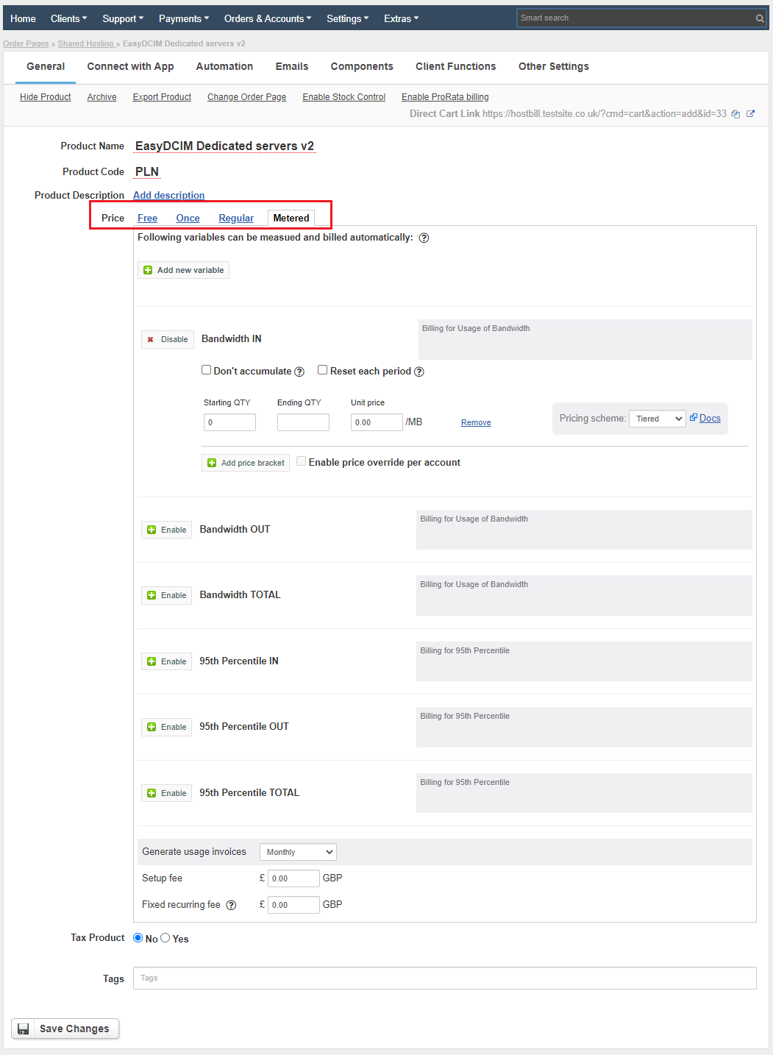
Task: Tick Reset each period checkbox
Action: [322, 370]
